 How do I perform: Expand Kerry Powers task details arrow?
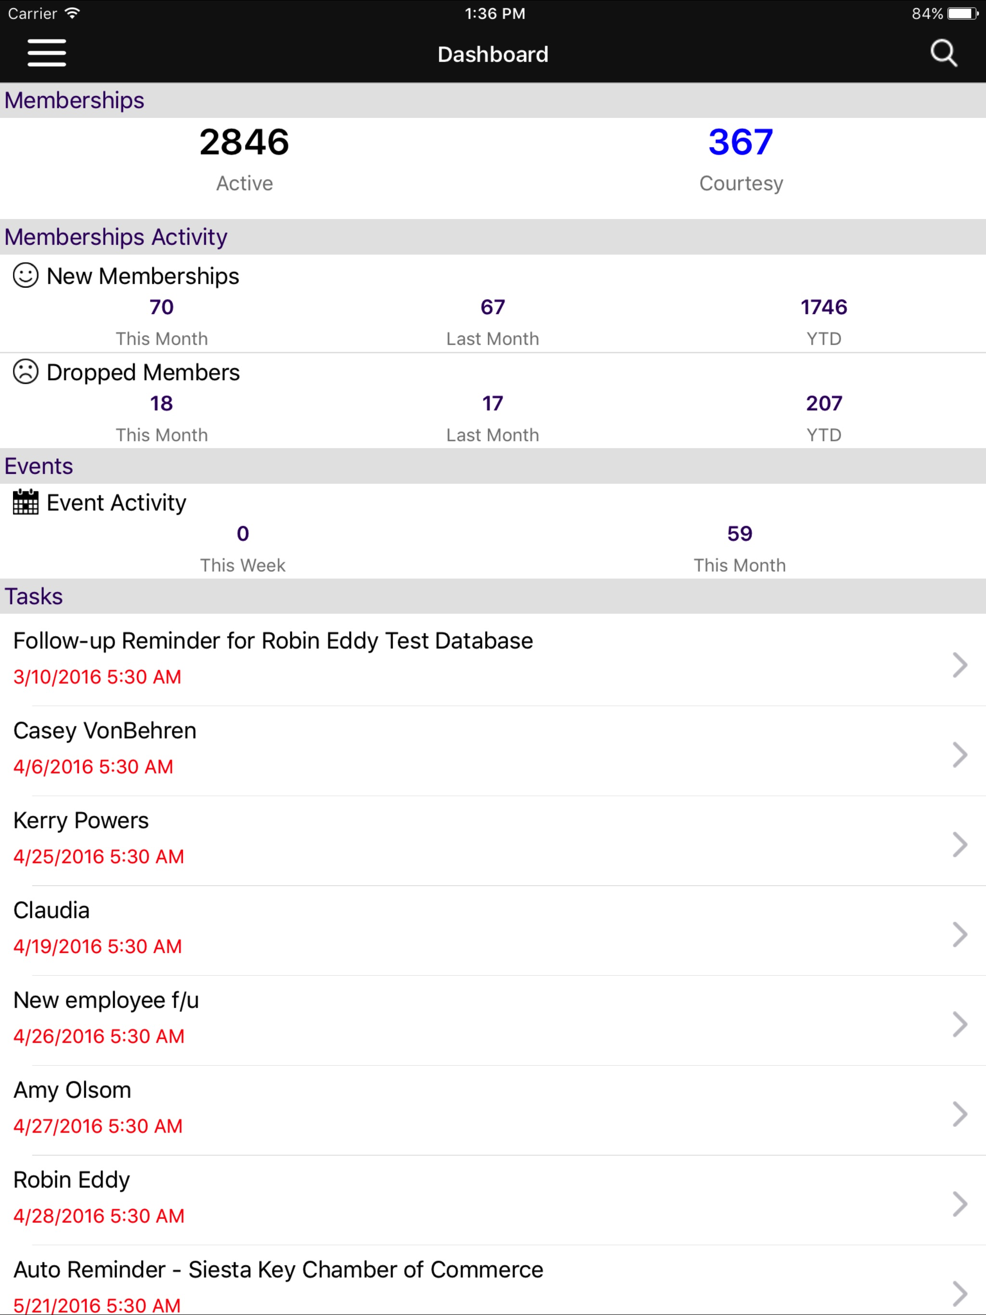coord(959,845)
